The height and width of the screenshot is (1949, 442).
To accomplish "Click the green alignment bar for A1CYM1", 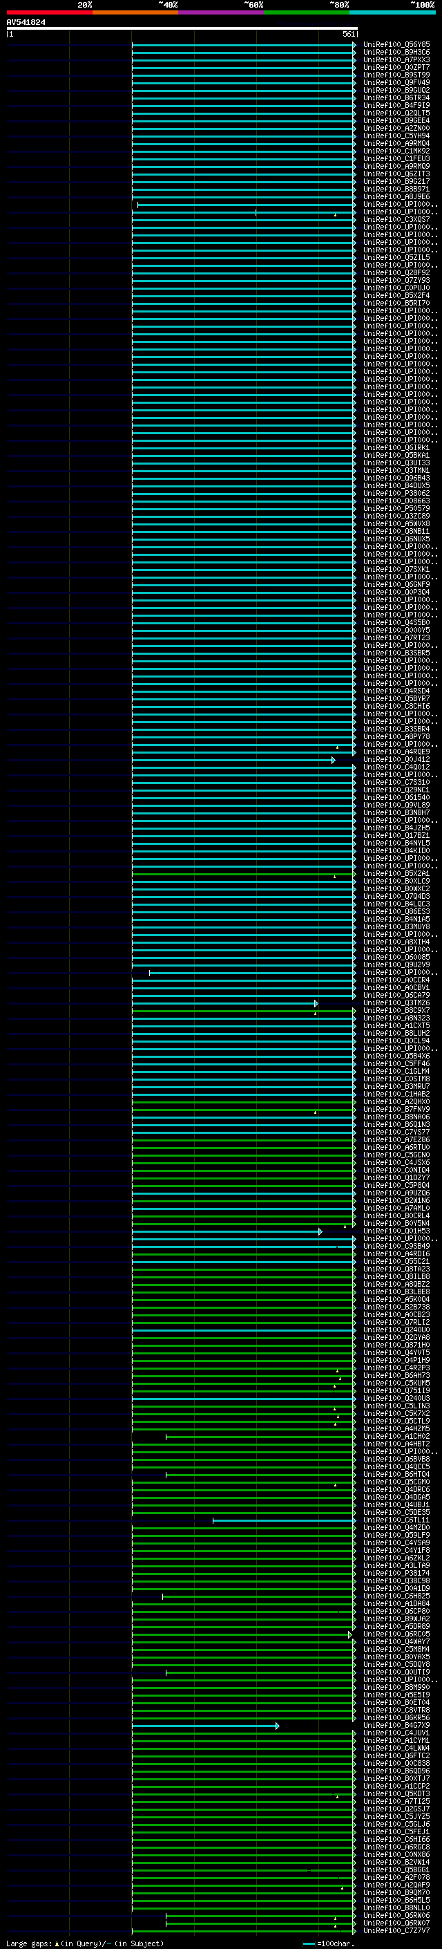I will (x=243, y=1741).
